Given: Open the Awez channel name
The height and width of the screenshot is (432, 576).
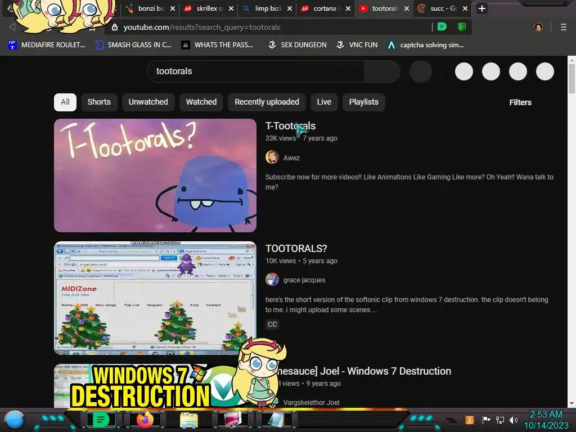Looking at the screenshot, I should pos(291,158).
